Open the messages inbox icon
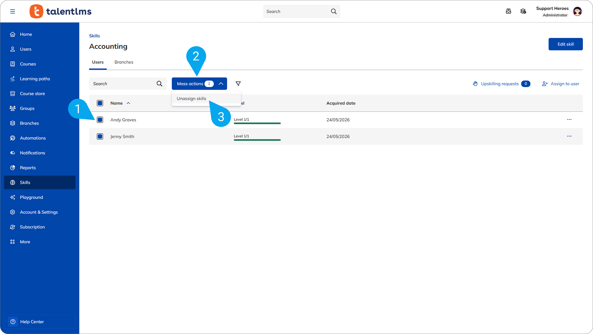593x334 pixels. pyautogui.click(x=508, y=11)
